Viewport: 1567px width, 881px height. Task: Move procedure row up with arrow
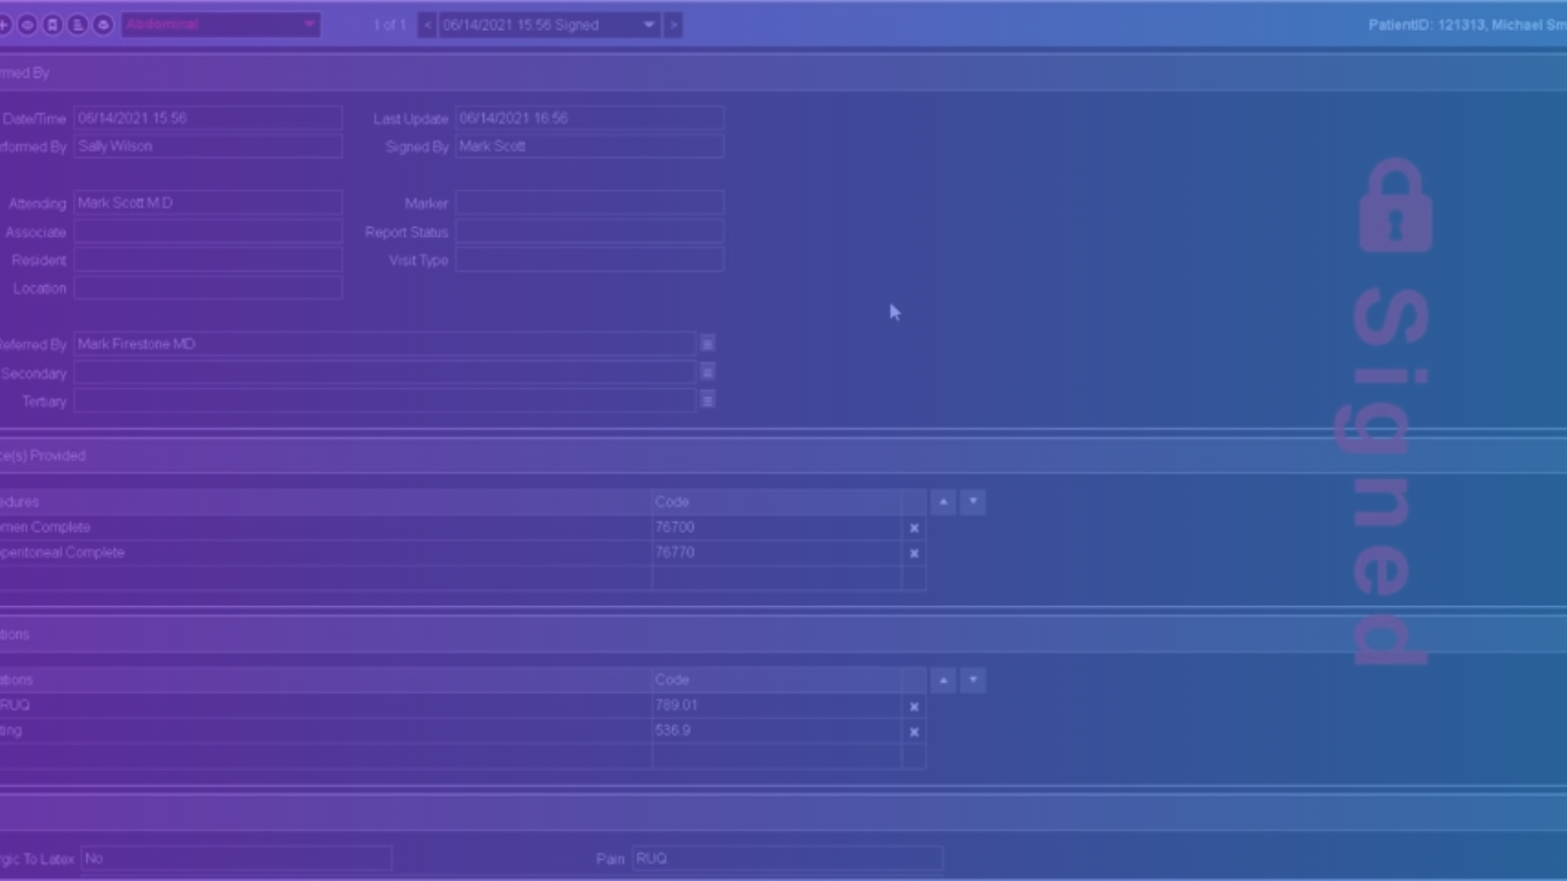tap(943, 502)
